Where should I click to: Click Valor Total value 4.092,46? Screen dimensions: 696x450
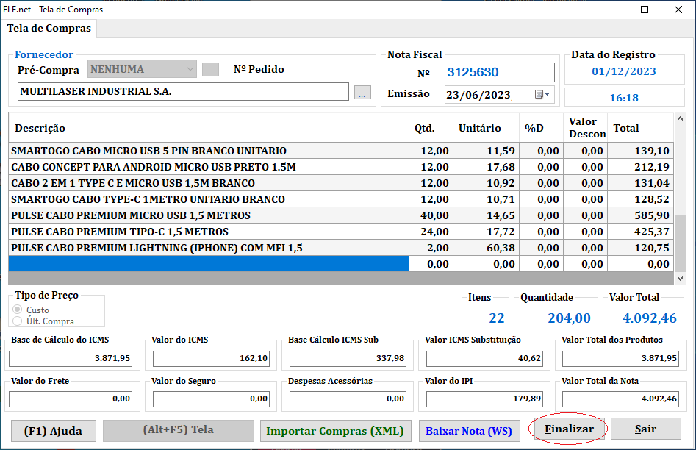point(650,318)
